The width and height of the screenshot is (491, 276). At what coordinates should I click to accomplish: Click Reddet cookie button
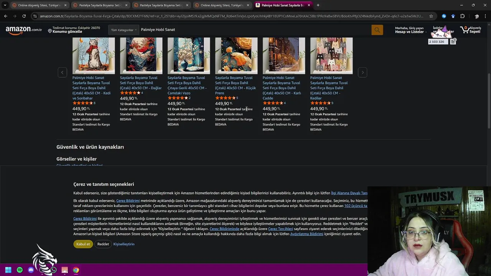point(103,244)
